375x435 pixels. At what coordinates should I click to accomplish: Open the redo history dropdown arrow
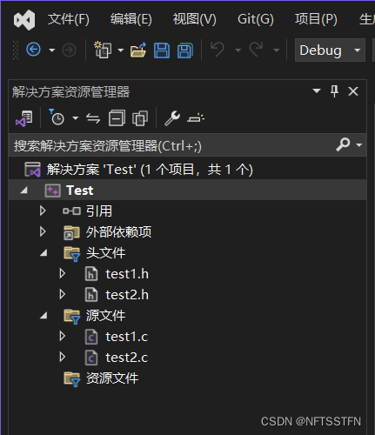(277, 50)
